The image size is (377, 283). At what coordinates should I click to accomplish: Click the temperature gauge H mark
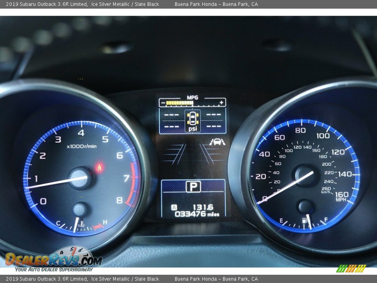[x=105, y=222]
